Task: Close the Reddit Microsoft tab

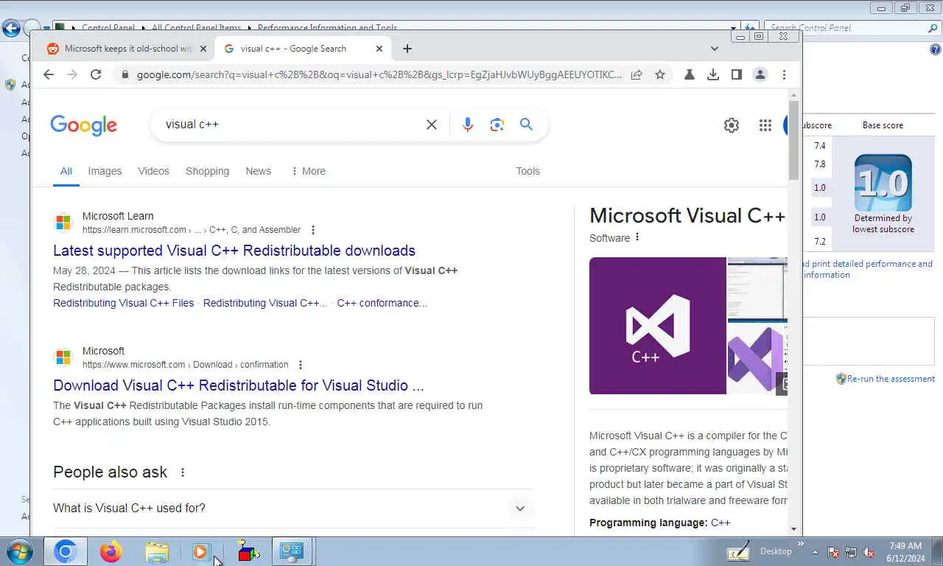Action: (203, 49)
